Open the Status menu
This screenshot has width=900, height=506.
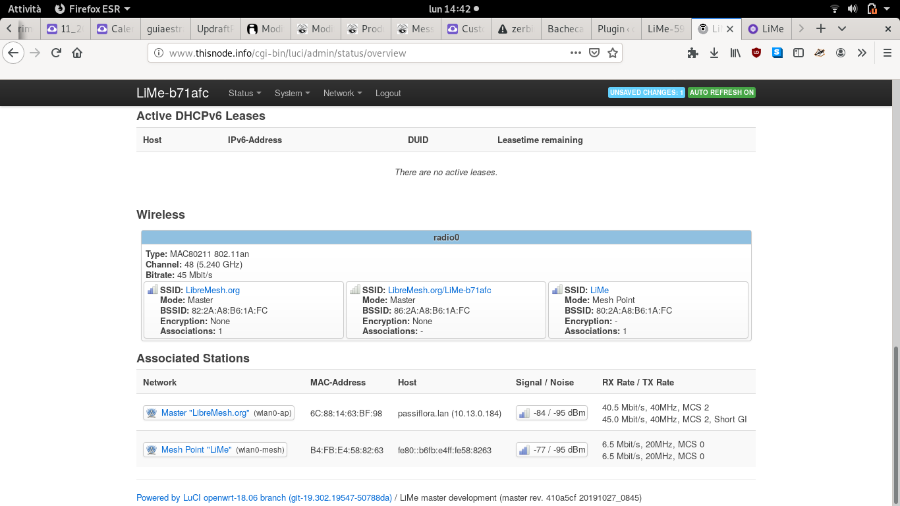coord(245,93)
